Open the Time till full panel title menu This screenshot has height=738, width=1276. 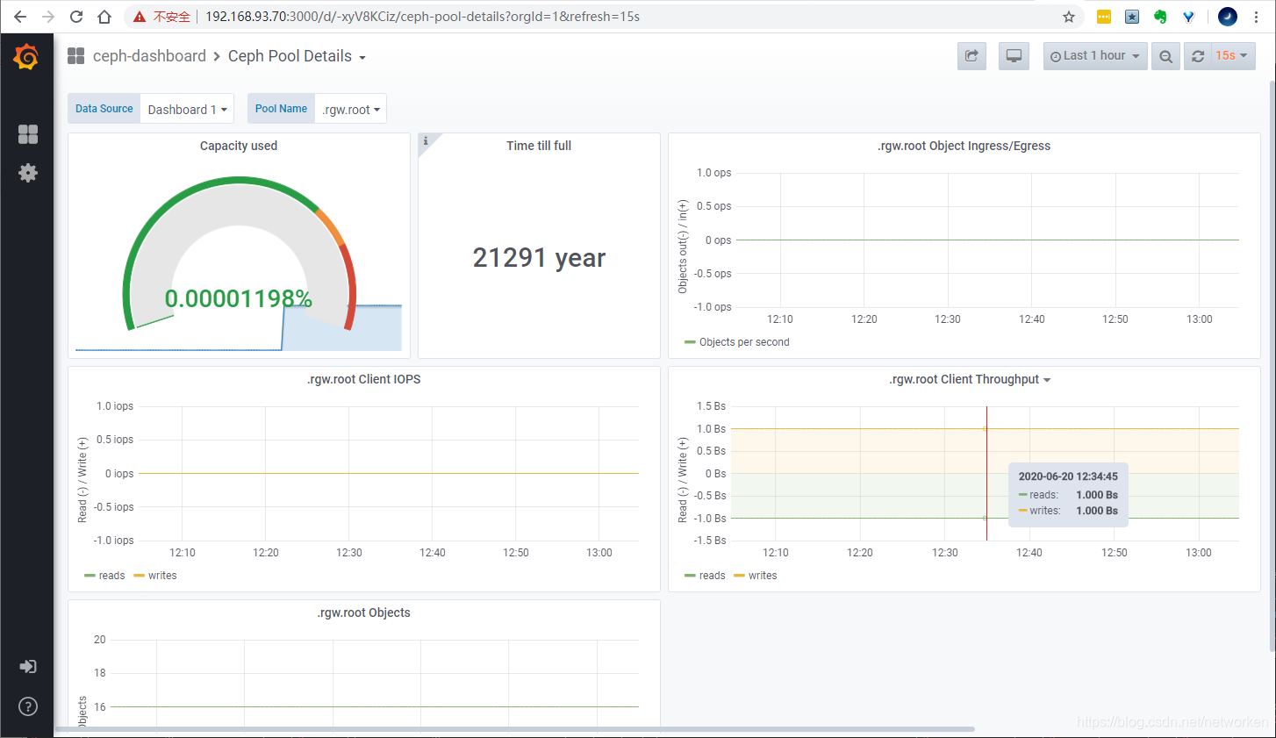pyautogui.click(x=539, y=146)
